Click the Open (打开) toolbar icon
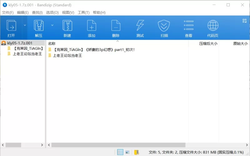This screenshot has width=250, height=156. click(11, 26)
